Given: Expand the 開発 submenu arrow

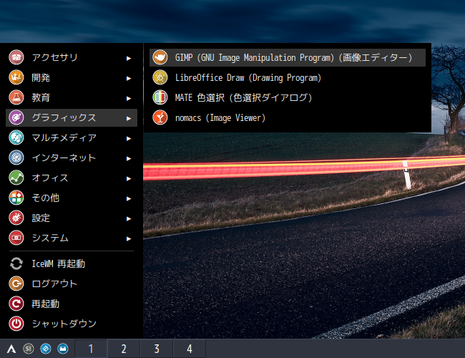Looking at the screenshot, I should tap(129, 78).
